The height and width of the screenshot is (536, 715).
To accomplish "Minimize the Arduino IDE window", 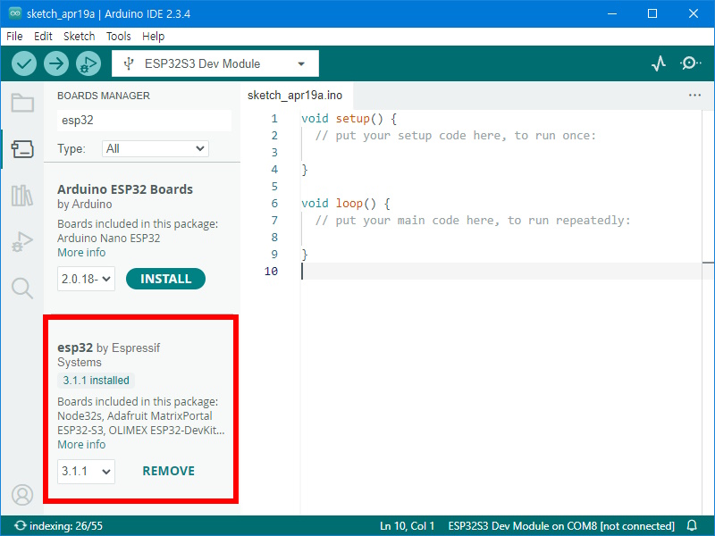I will pyautogui.click(x=612, y=13).
